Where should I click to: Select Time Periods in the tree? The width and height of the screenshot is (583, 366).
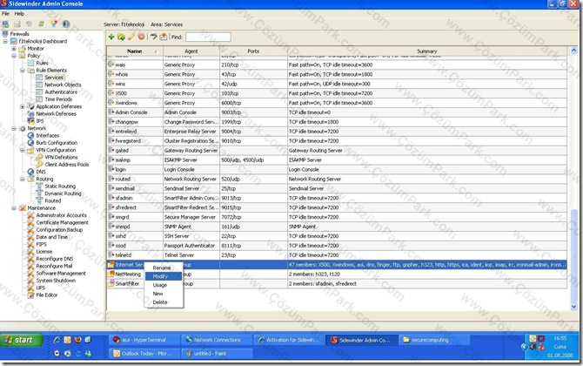coord(58,99)
